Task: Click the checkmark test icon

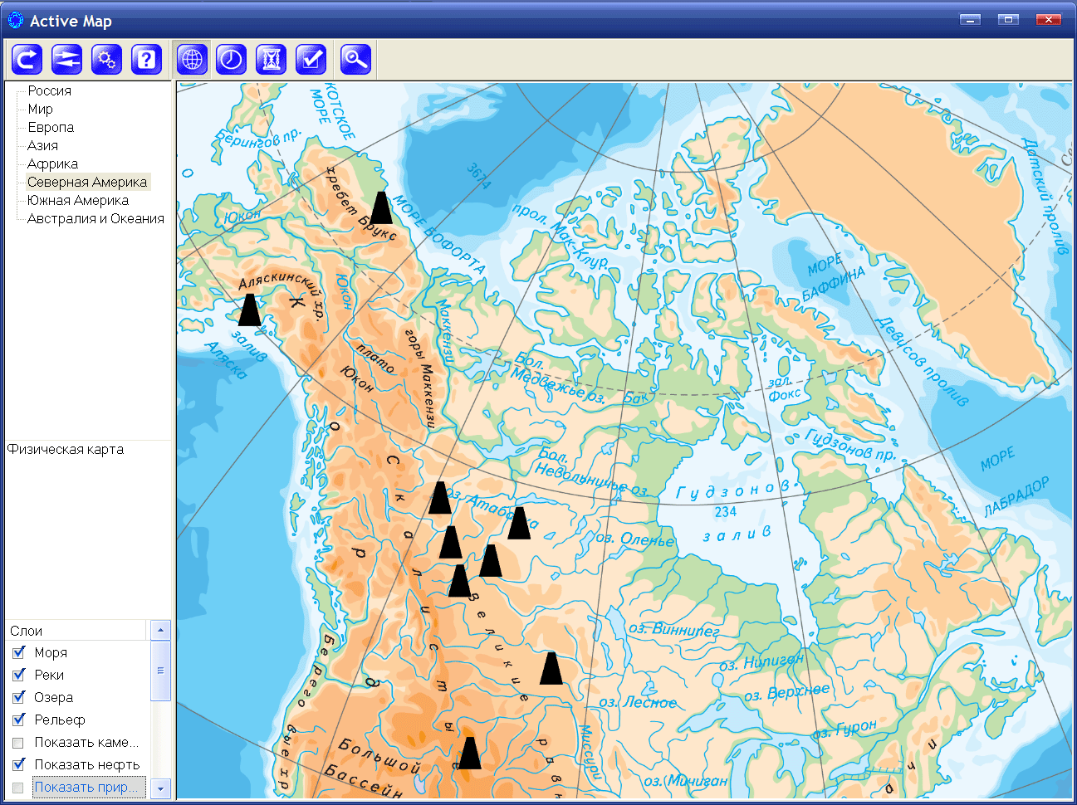Action: click(x=311, y=60)
